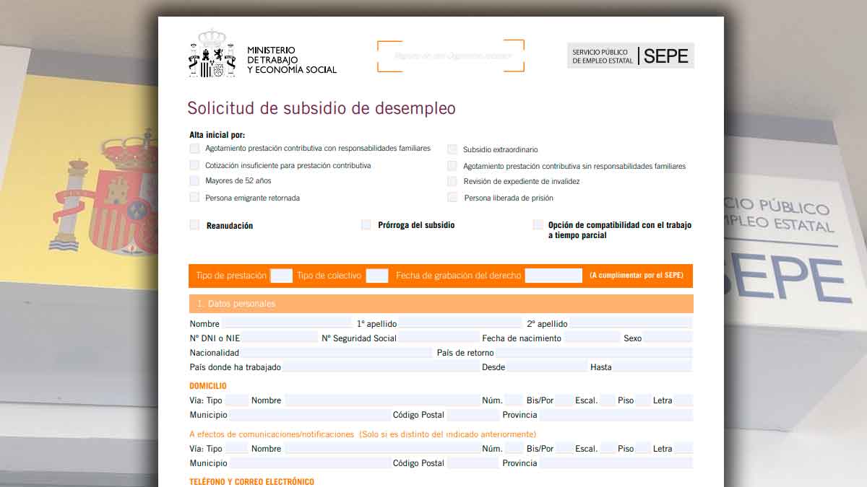Viewport: 867px width, 487px height.
Task: Focus the '1º apellido' input field
Action: point(460,324)
